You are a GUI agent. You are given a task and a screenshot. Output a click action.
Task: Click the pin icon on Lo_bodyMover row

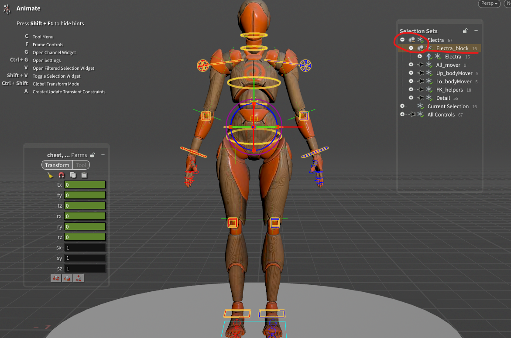click(x=421, y=82)
